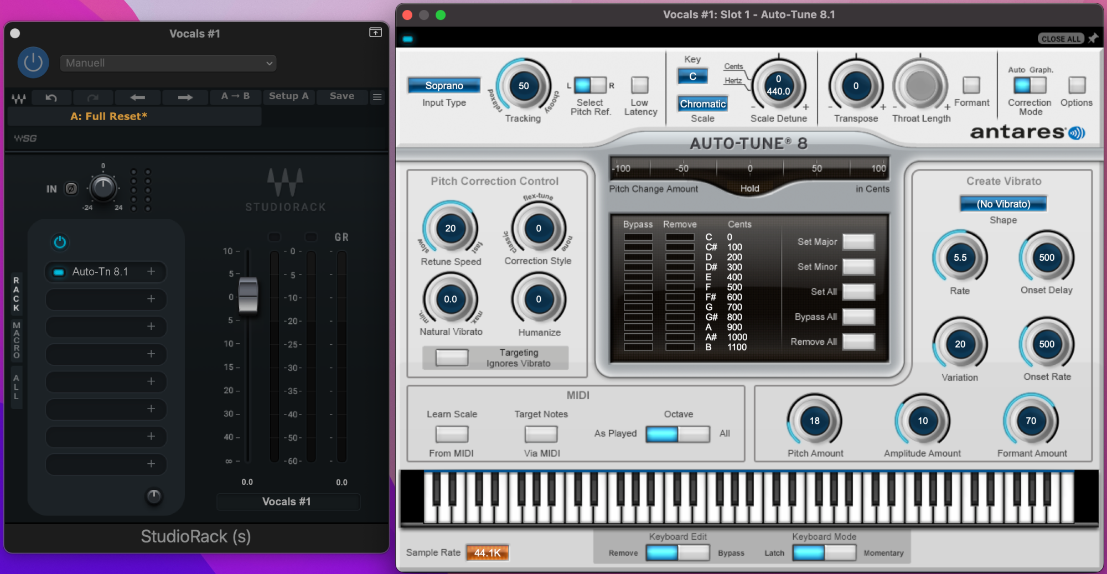This screenshot has width=1107, height=574.
Task: Click the StudioRack main power button
Action: coord(33,63)
